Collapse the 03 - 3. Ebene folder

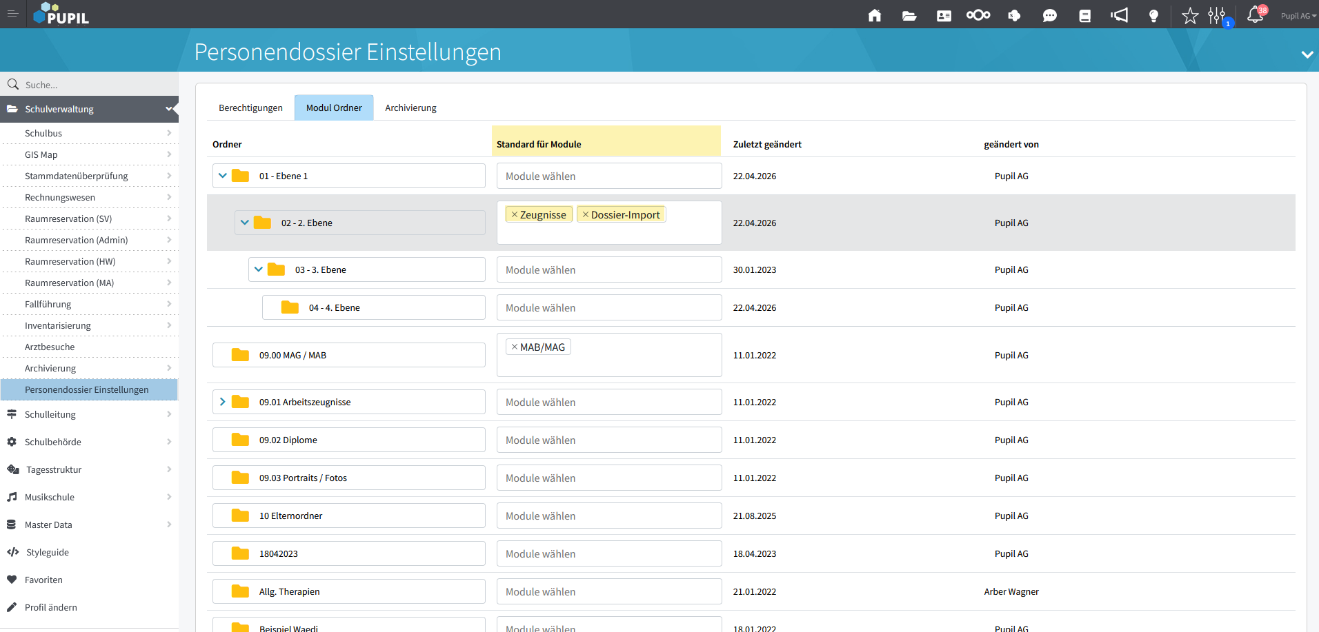[259, 269]
